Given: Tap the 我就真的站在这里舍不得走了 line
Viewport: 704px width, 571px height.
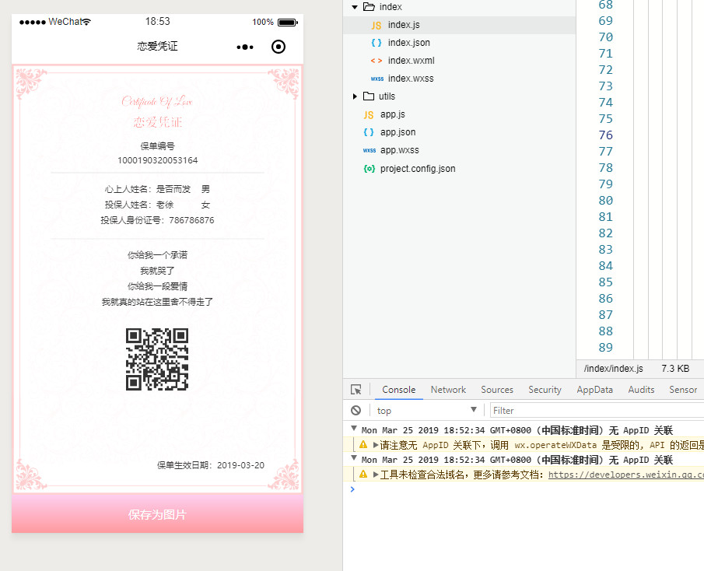Looking at the screenshot, I should pyautogui.click(x=158, y=302).
